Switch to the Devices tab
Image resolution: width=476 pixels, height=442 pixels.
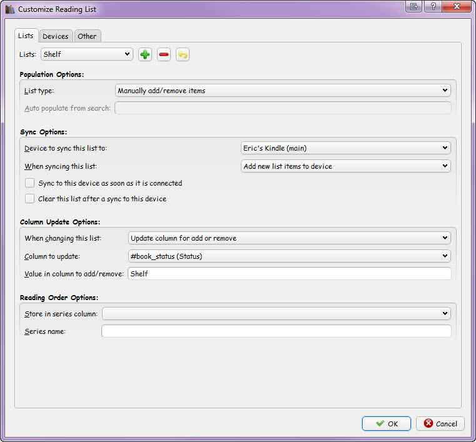tap(56, 36)
